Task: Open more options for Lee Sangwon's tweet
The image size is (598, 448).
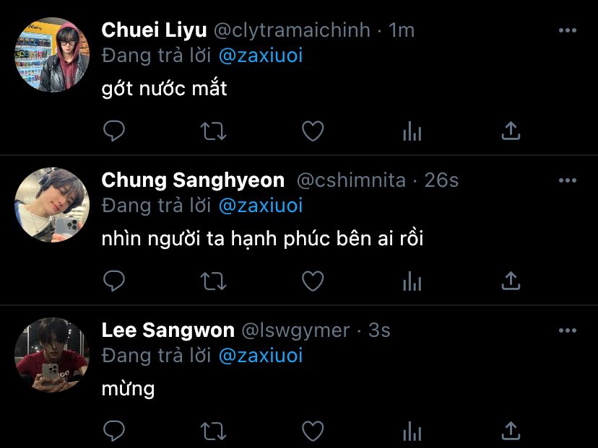Action: [x=568, y=330]
